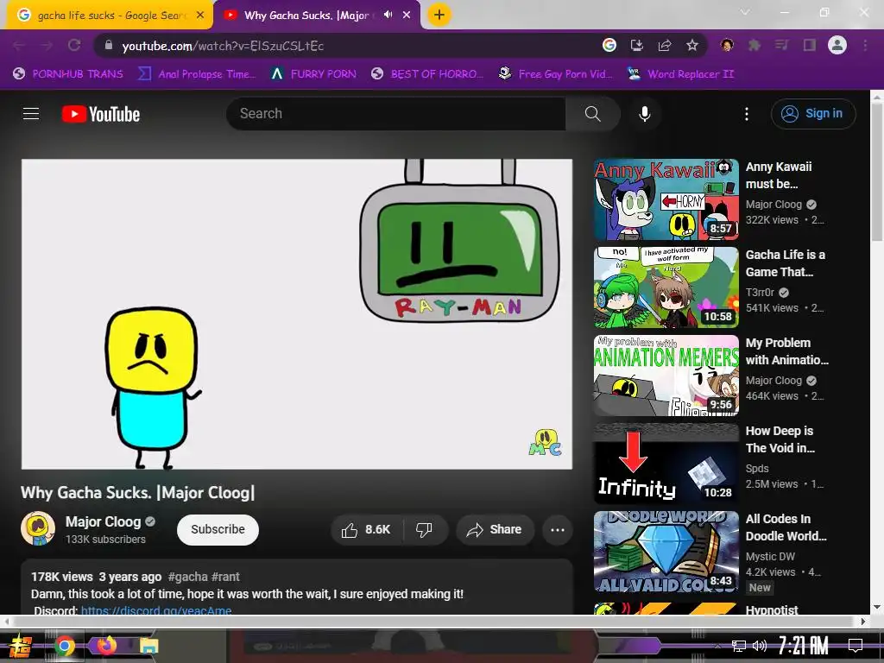Adjust the taskbar volume speaker icon
This screenshot has width=884, height=663.
click(760, 646)
